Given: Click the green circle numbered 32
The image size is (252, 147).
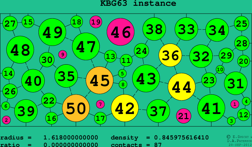Looking at the screenshot, I should (x=201, y=56).
